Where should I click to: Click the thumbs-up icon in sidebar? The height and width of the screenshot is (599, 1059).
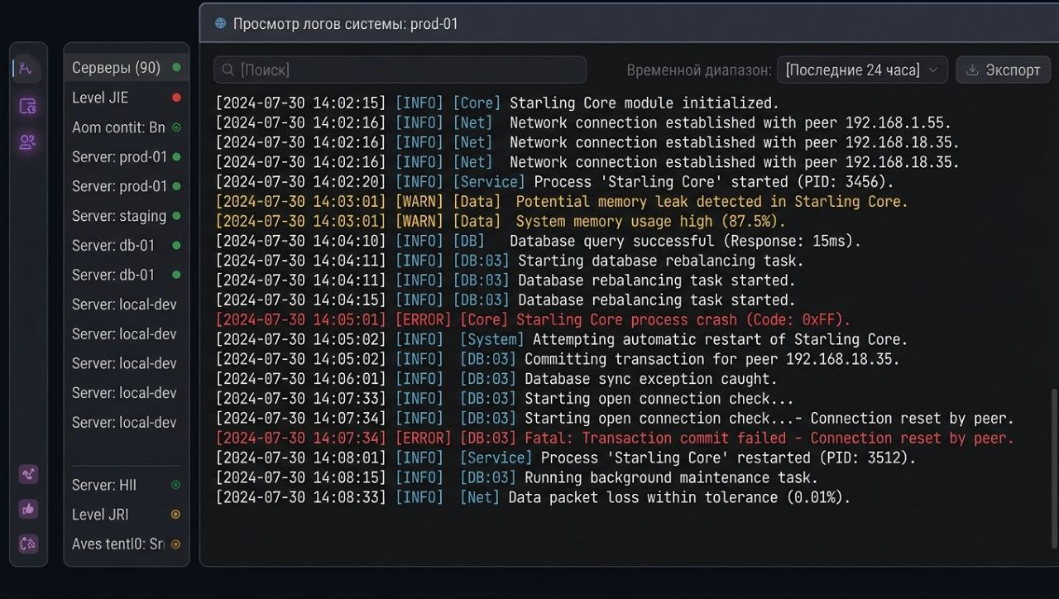(x=28, y=509)
